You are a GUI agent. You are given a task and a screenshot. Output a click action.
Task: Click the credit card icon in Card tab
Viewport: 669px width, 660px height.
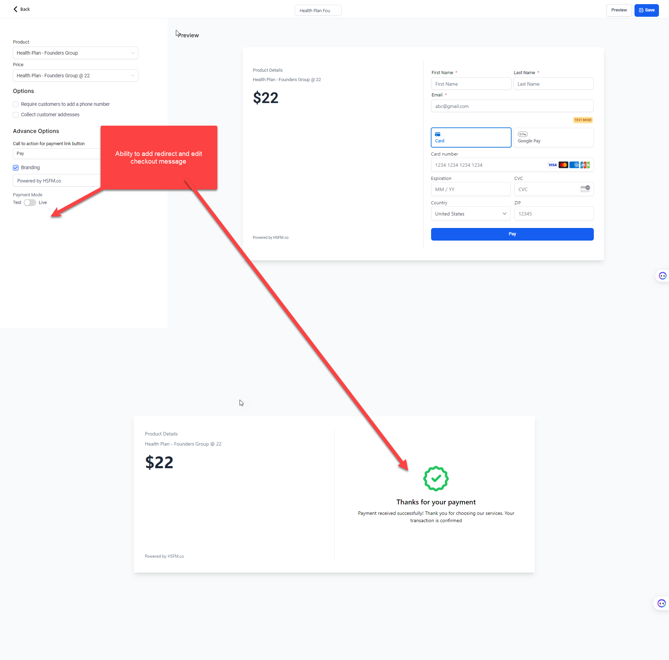click(438, 134)
